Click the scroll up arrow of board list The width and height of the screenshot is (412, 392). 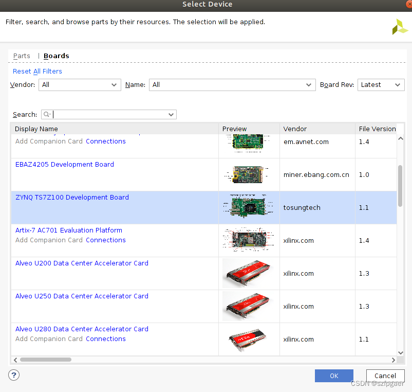pyautogui.click(x=400, y=138)
